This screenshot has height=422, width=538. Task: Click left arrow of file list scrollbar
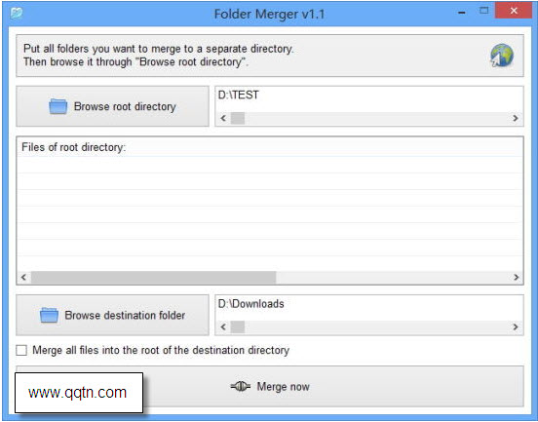(x=23, y=277)
